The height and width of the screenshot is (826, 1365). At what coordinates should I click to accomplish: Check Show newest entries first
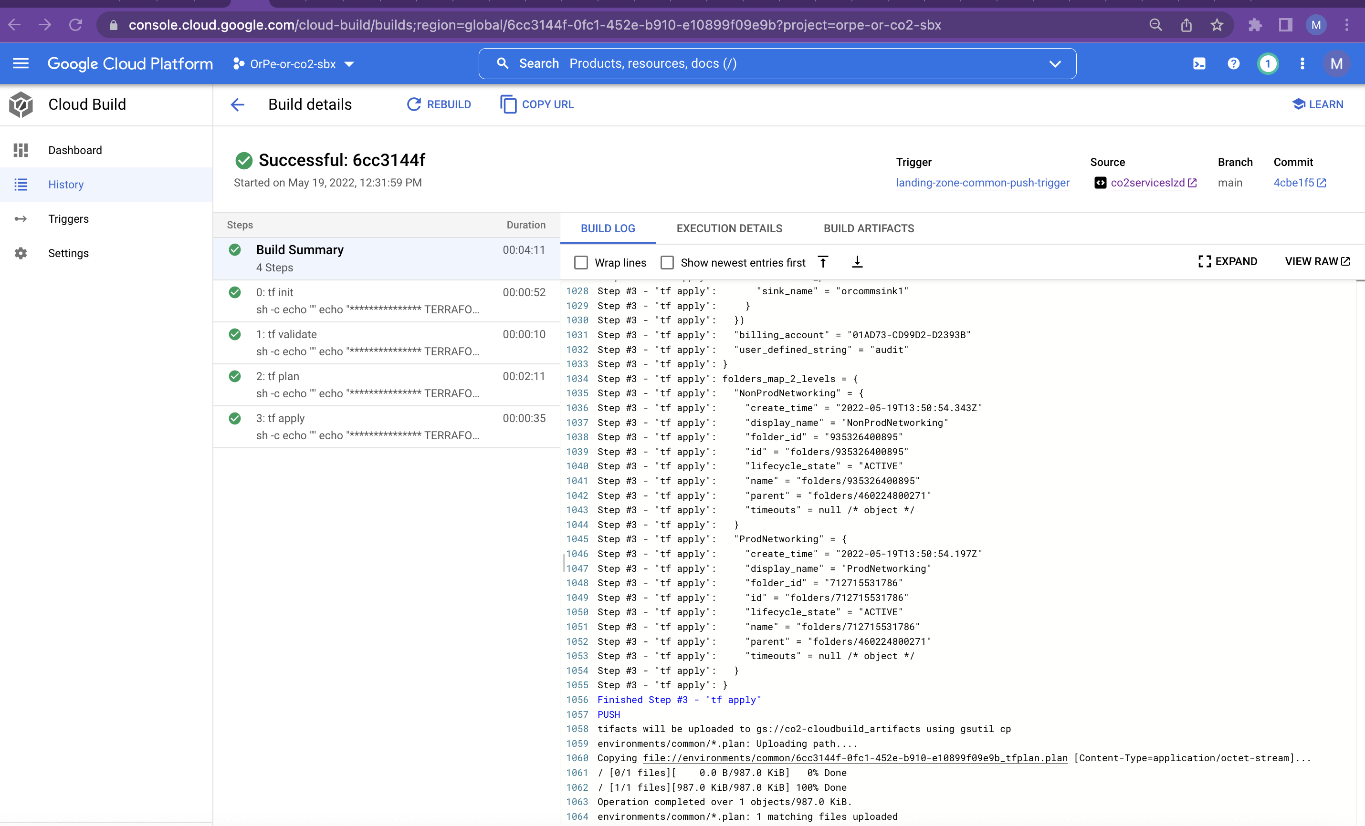(x=667, y=262)
